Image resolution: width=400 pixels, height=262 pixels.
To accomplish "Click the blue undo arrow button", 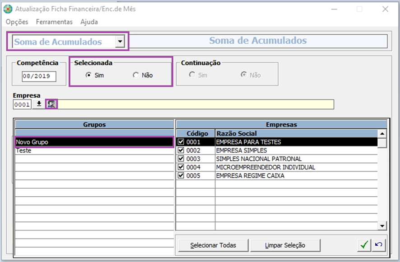I will point(379,245).
